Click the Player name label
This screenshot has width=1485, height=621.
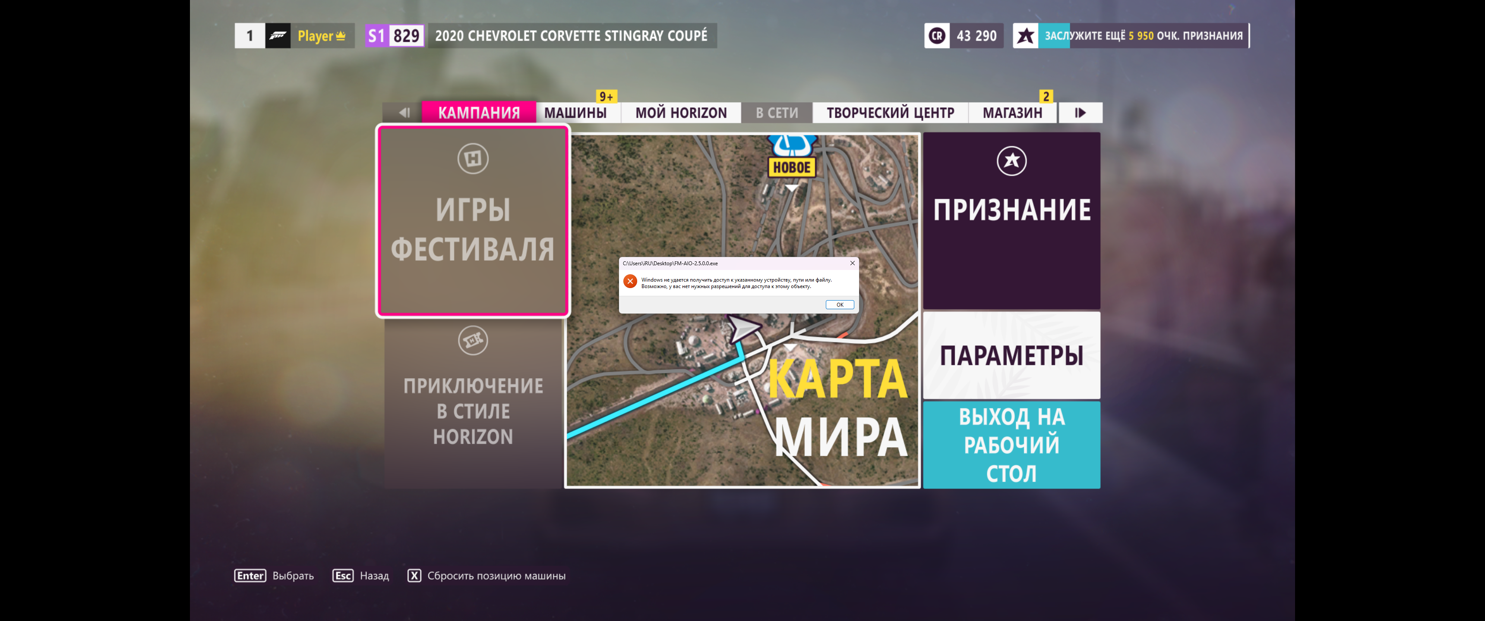(315, 36)
